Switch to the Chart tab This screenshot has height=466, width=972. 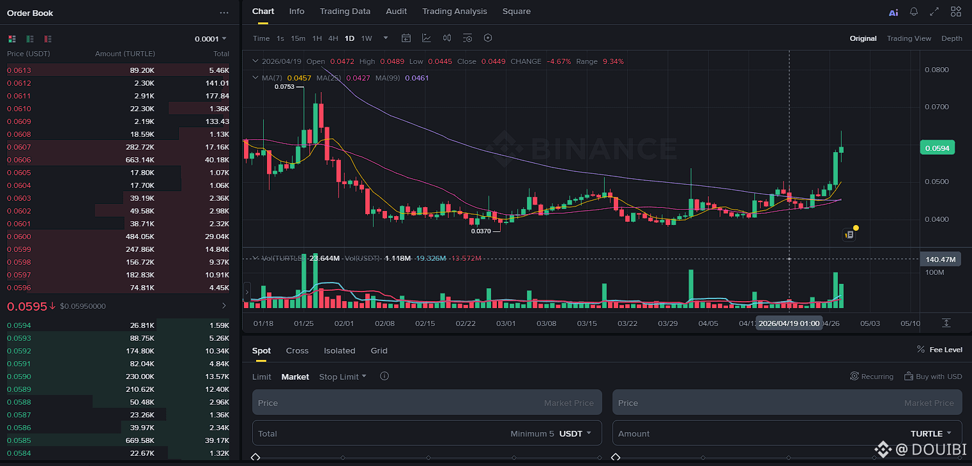[x=263, y=12]
